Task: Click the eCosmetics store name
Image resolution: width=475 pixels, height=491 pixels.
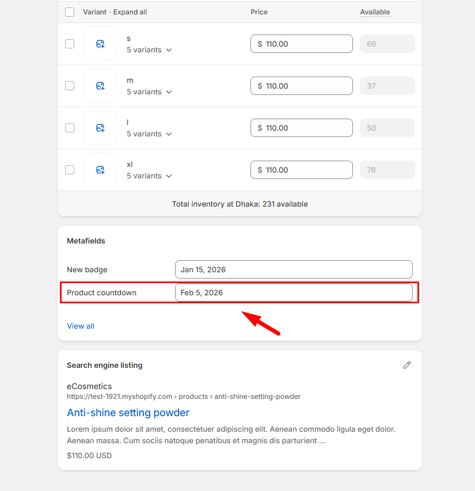Action: pyautogui.click(x=89, y=386)
